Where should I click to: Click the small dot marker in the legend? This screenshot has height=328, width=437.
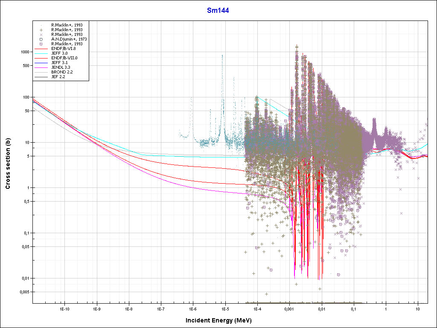click(x=42, y=25)
